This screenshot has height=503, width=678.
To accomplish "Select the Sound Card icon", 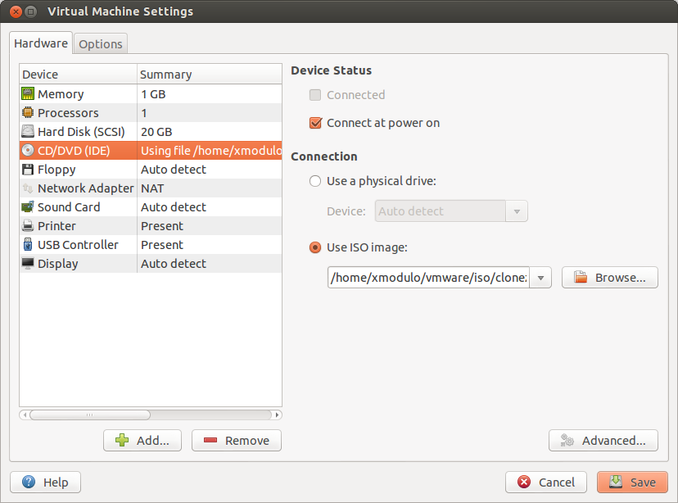I will click(x=28, y=206).
